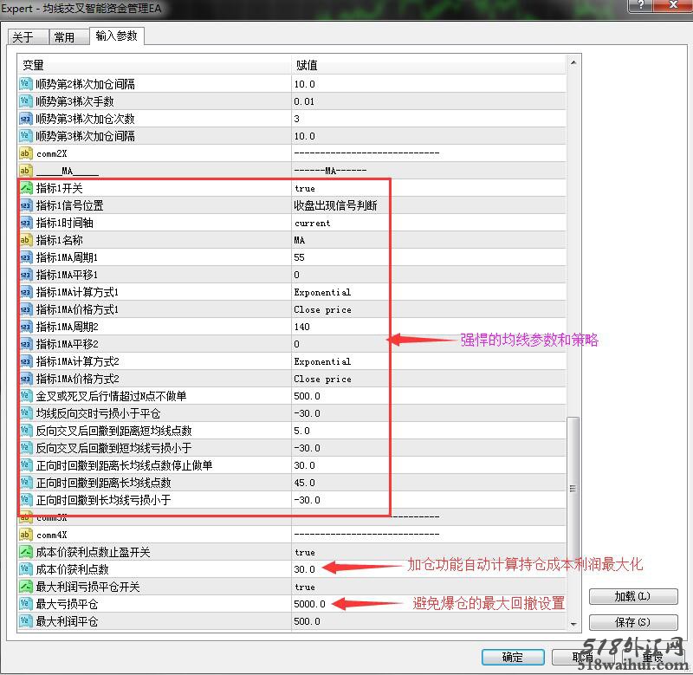Click the integer icon beside 指标1MA计算方式1
Screen dimensions: 693x675
point(26,292)
